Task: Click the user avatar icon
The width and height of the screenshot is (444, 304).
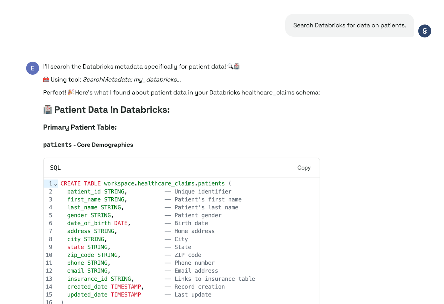Action: [425, 31]
